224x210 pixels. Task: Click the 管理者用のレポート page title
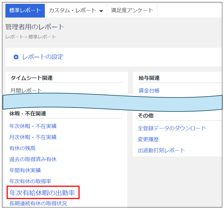(x=35, y=27)
